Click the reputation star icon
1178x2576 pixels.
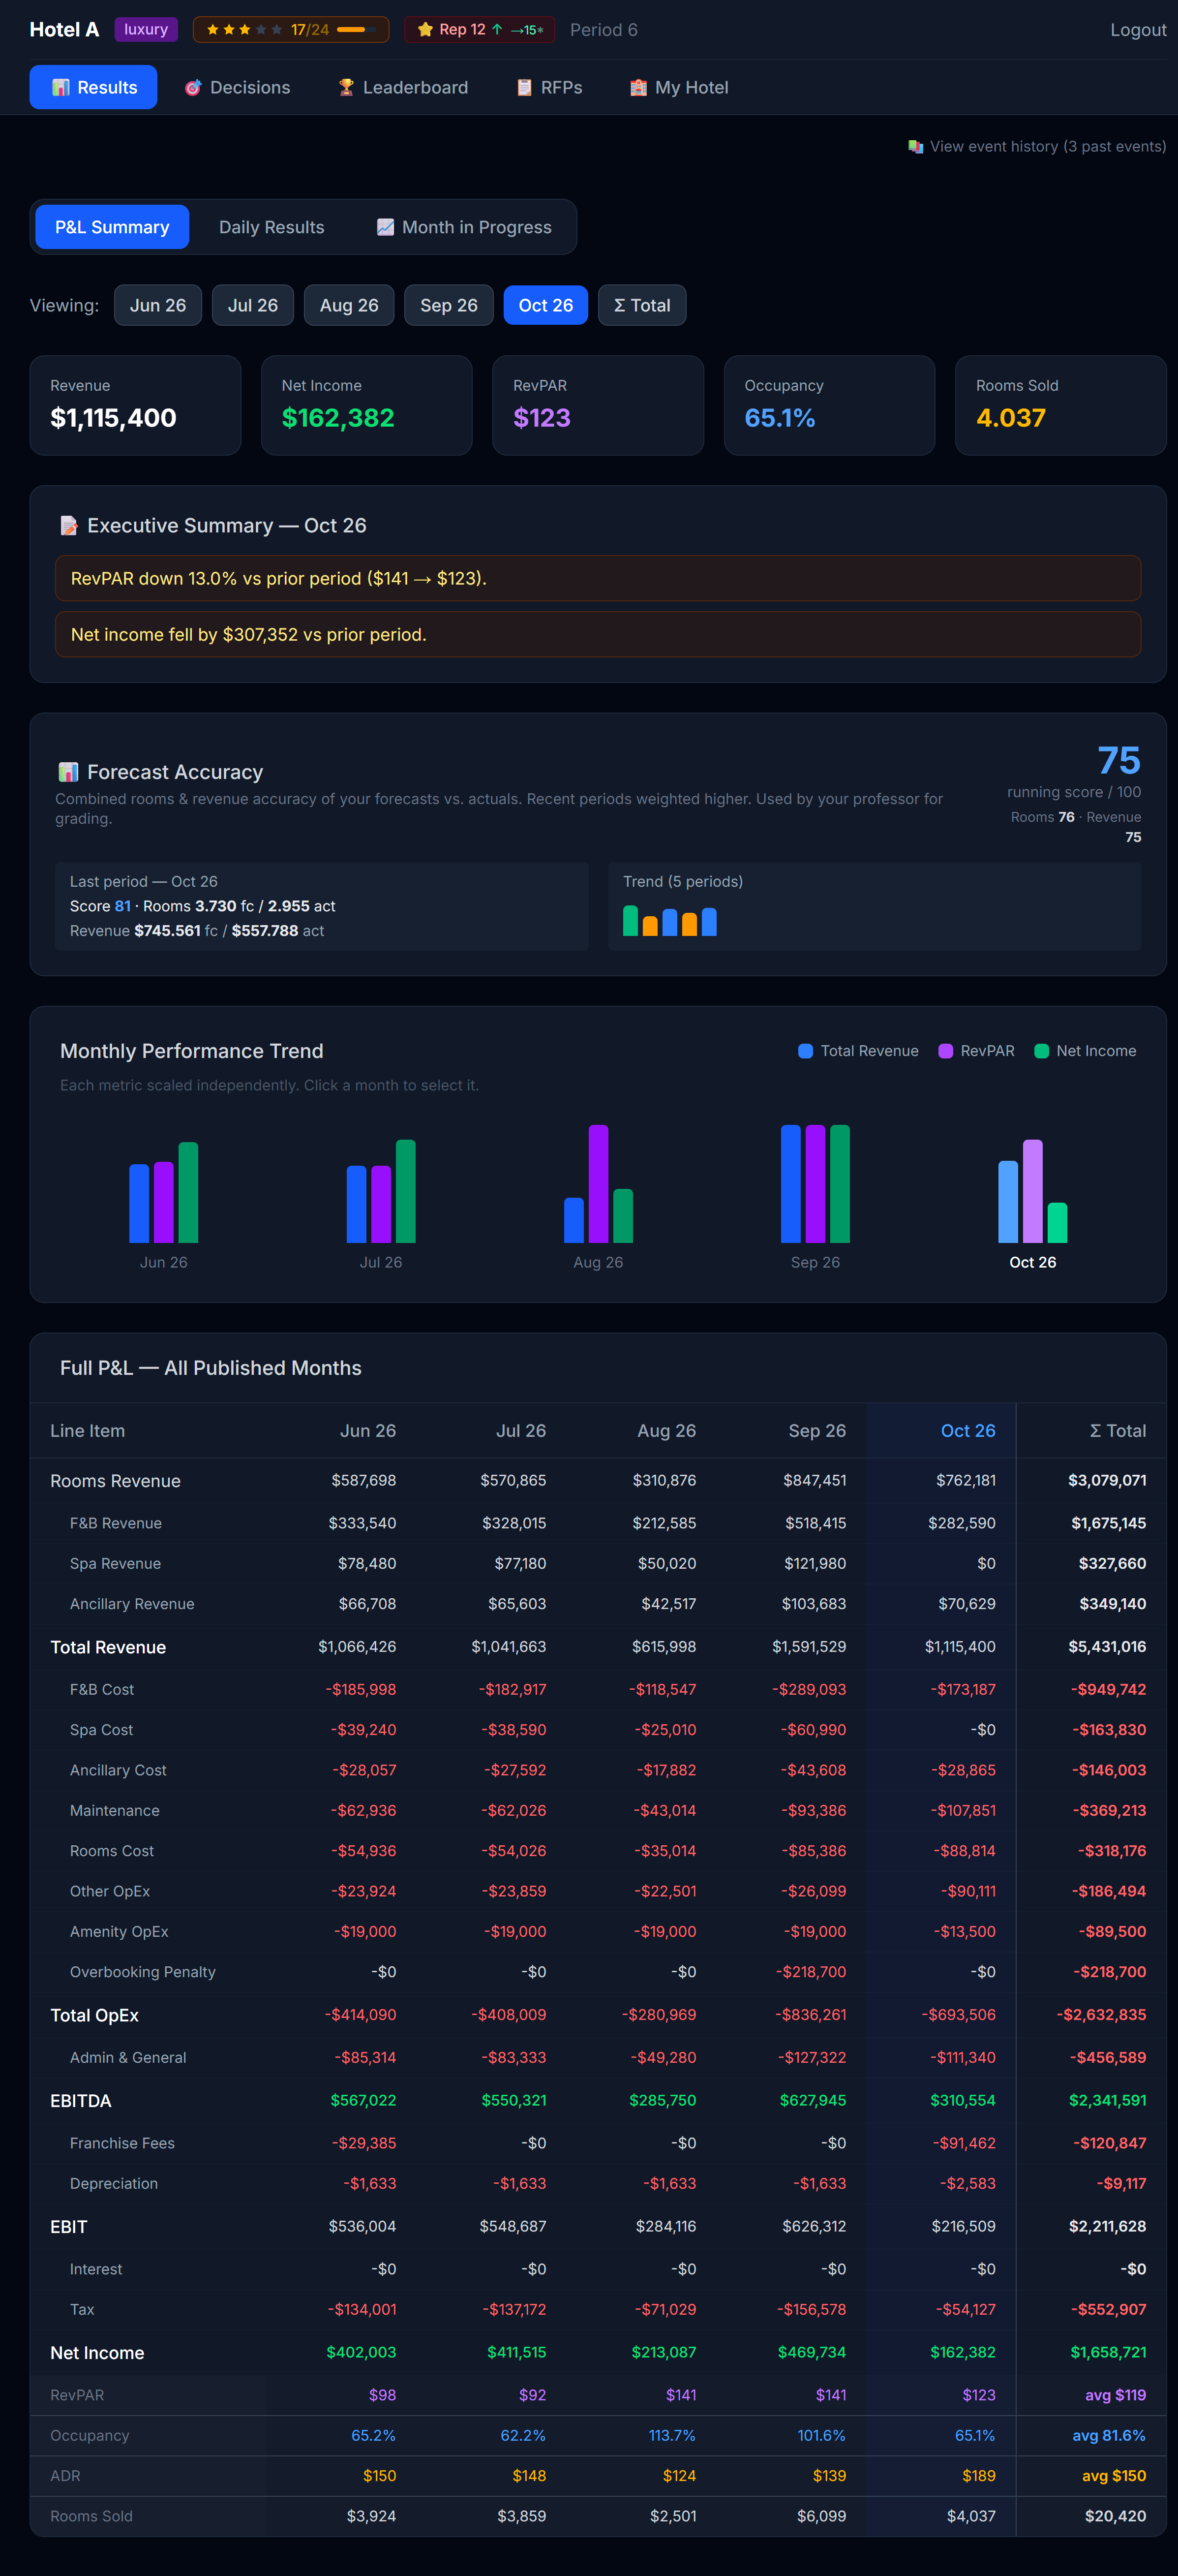click(424, 30)
